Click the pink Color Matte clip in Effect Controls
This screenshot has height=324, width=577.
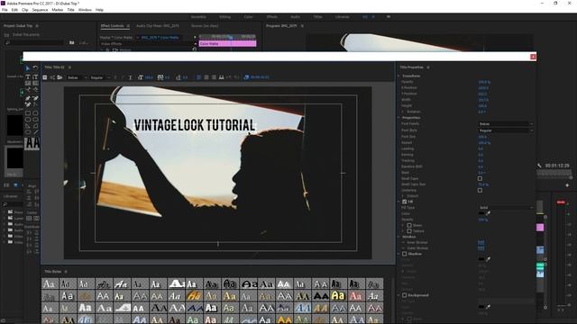click(x=227, y=44)
